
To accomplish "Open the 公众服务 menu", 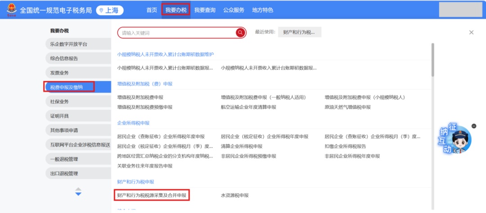I will (234, 10).
